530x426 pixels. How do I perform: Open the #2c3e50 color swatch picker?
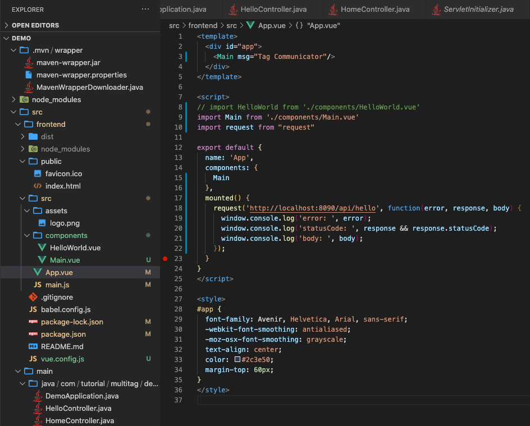237,359
